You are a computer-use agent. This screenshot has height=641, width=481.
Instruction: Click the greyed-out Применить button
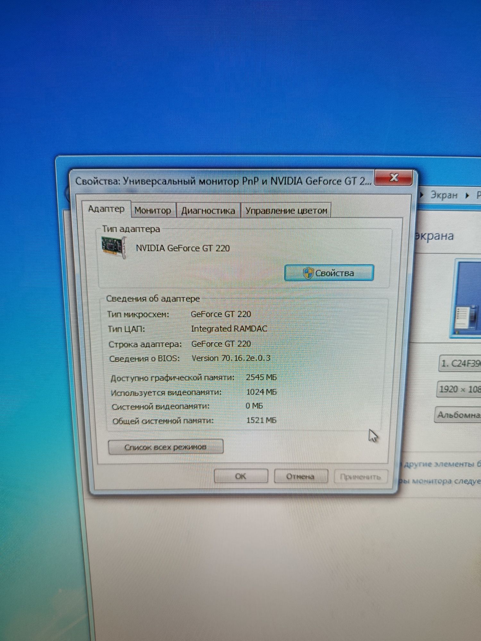pos(360,477)
